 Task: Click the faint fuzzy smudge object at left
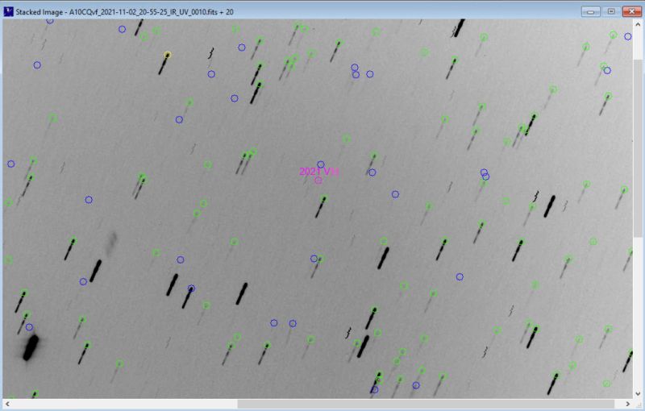pos(110,240)
